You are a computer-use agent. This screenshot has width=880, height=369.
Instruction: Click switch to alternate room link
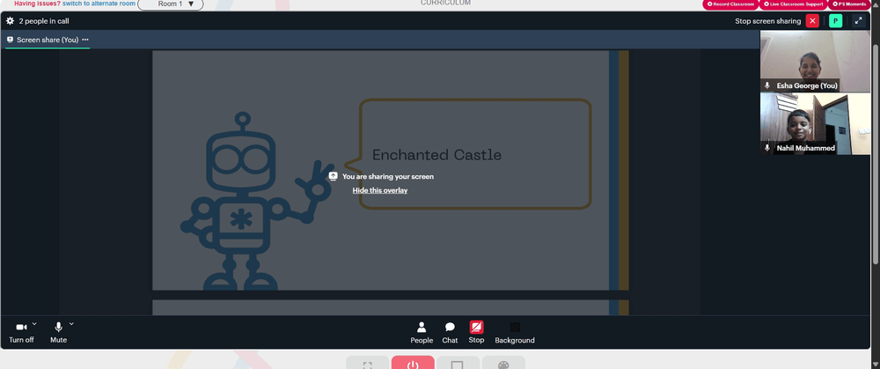(99, 4)
